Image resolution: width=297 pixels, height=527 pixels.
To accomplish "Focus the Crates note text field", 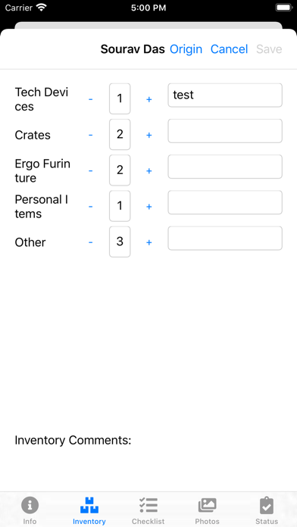I will coord(225,131).
